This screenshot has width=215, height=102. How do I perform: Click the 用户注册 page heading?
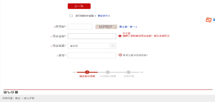[11, 92]
